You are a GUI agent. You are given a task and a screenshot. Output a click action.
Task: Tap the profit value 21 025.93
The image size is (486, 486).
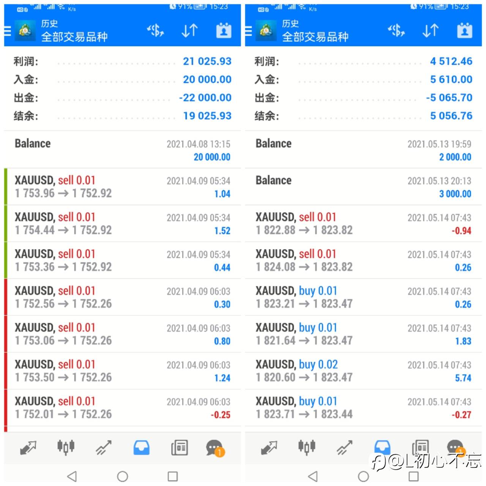click(x=207, y=61)
